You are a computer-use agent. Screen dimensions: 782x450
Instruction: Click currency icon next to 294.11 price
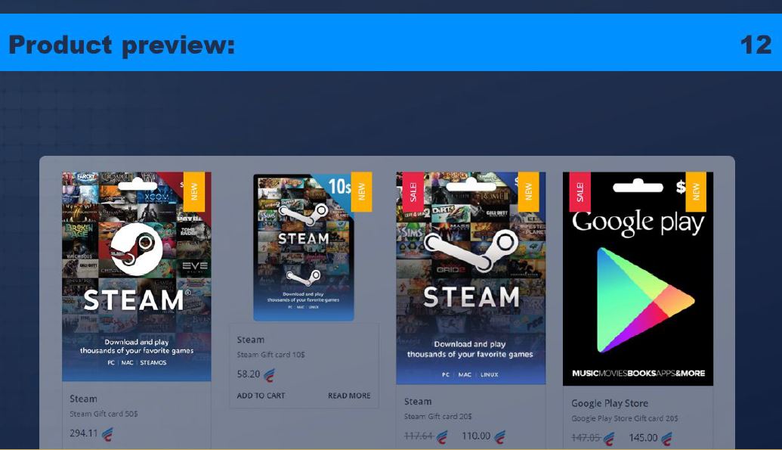click(x=107, y=434)
